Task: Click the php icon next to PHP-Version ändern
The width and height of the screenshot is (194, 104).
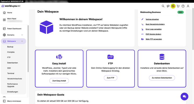Action: (x=142, y=34)
